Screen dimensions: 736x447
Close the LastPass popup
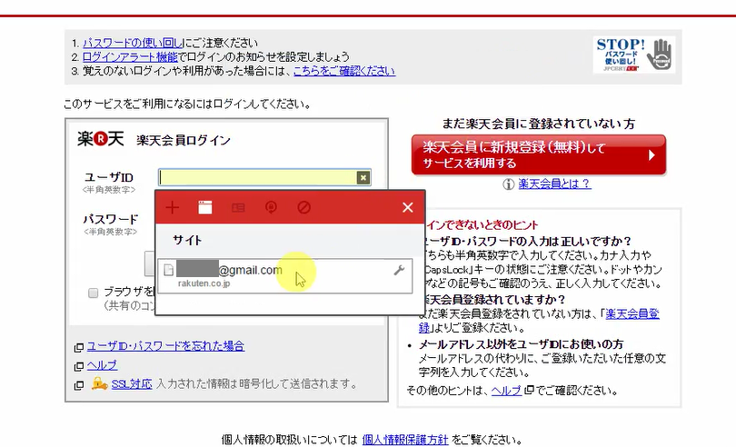pyautogui.click(x=407, y=207)
